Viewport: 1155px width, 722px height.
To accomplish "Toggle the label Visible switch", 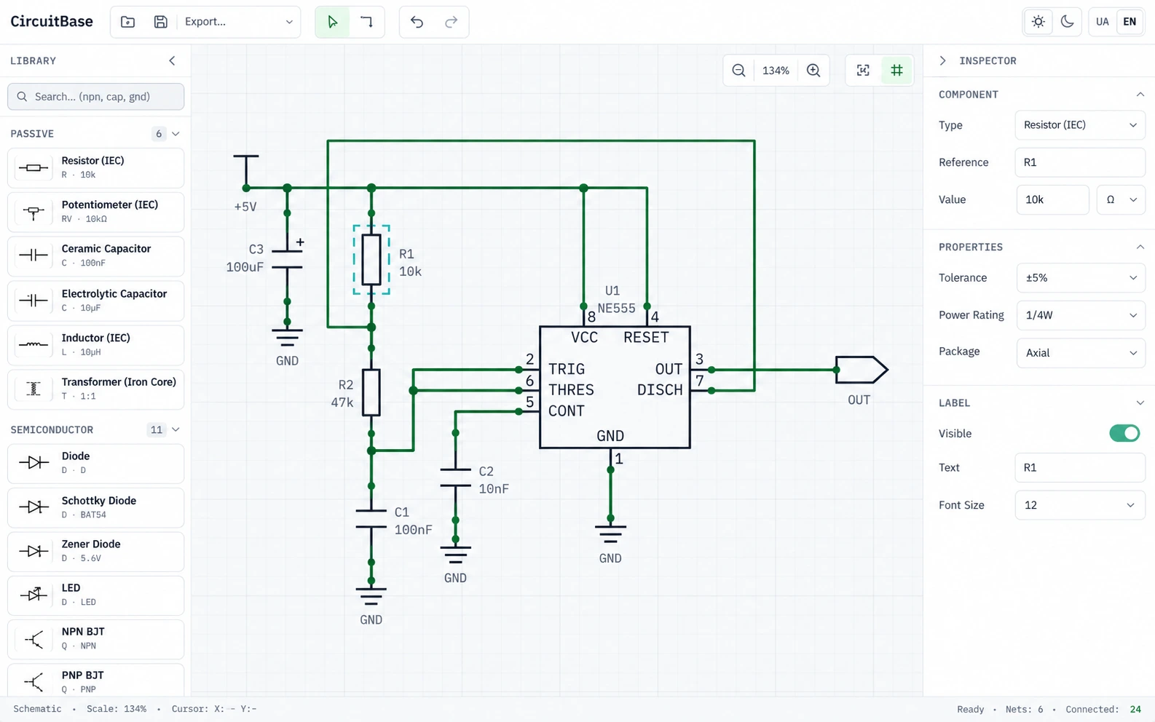I will click(1124, 434).
